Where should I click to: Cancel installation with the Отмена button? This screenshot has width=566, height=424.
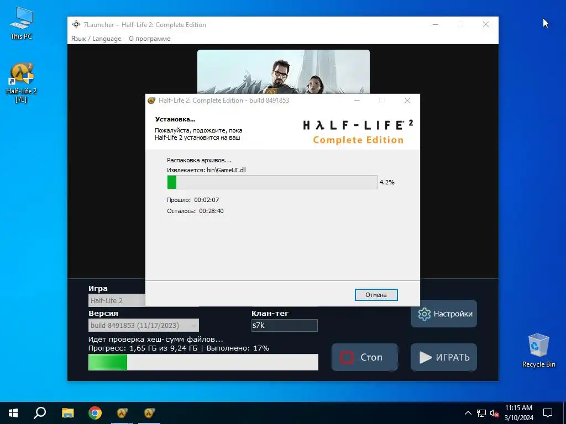[x=376, y=295]
